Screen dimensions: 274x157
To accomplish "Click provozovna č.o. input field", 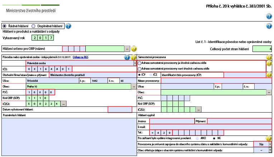I will (x=263, y=86).
